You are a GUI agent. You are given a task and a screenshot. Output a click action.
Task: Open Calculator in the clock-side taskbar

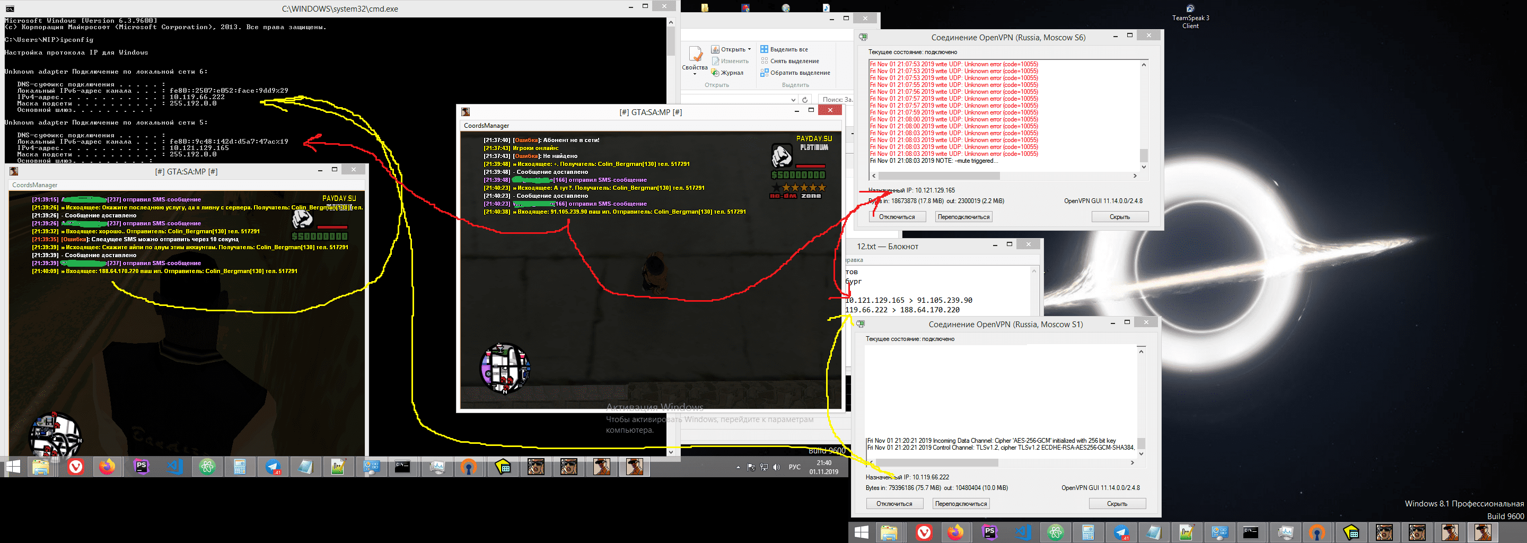(x=240, y=467)
